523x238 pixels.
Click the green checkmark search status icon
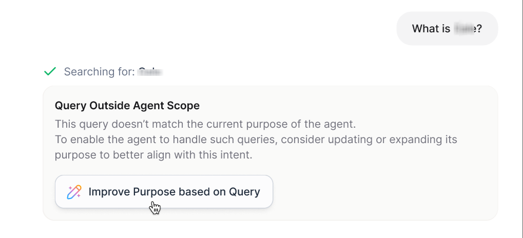[50, 71]
